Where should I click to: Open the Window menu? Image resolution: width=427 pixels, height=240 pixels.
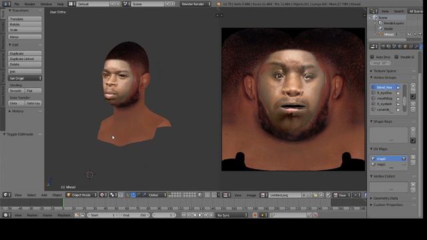pyautogui.click(x=46, y=4)
